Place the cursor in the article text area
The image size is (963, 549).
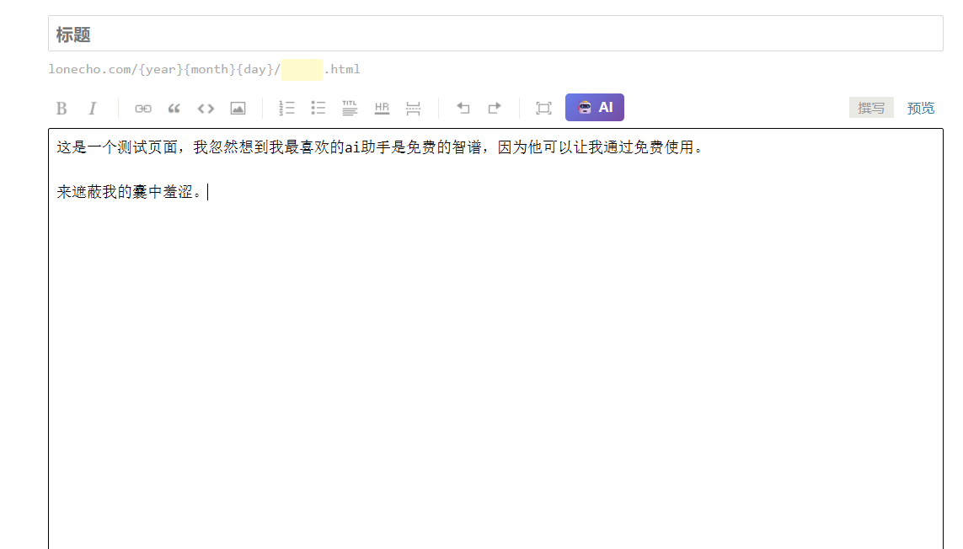point(495,337)
